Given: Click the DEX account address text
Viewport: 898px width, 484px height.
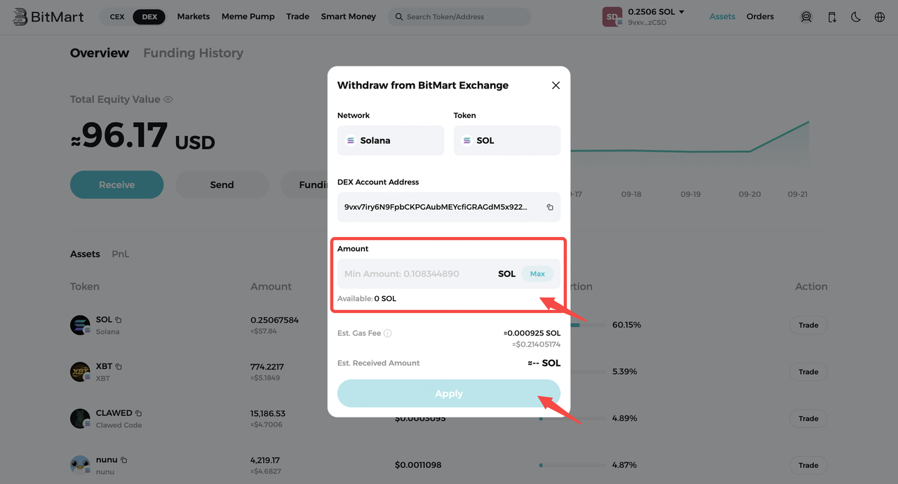Looking at the screenshot, I should (436, 207).
